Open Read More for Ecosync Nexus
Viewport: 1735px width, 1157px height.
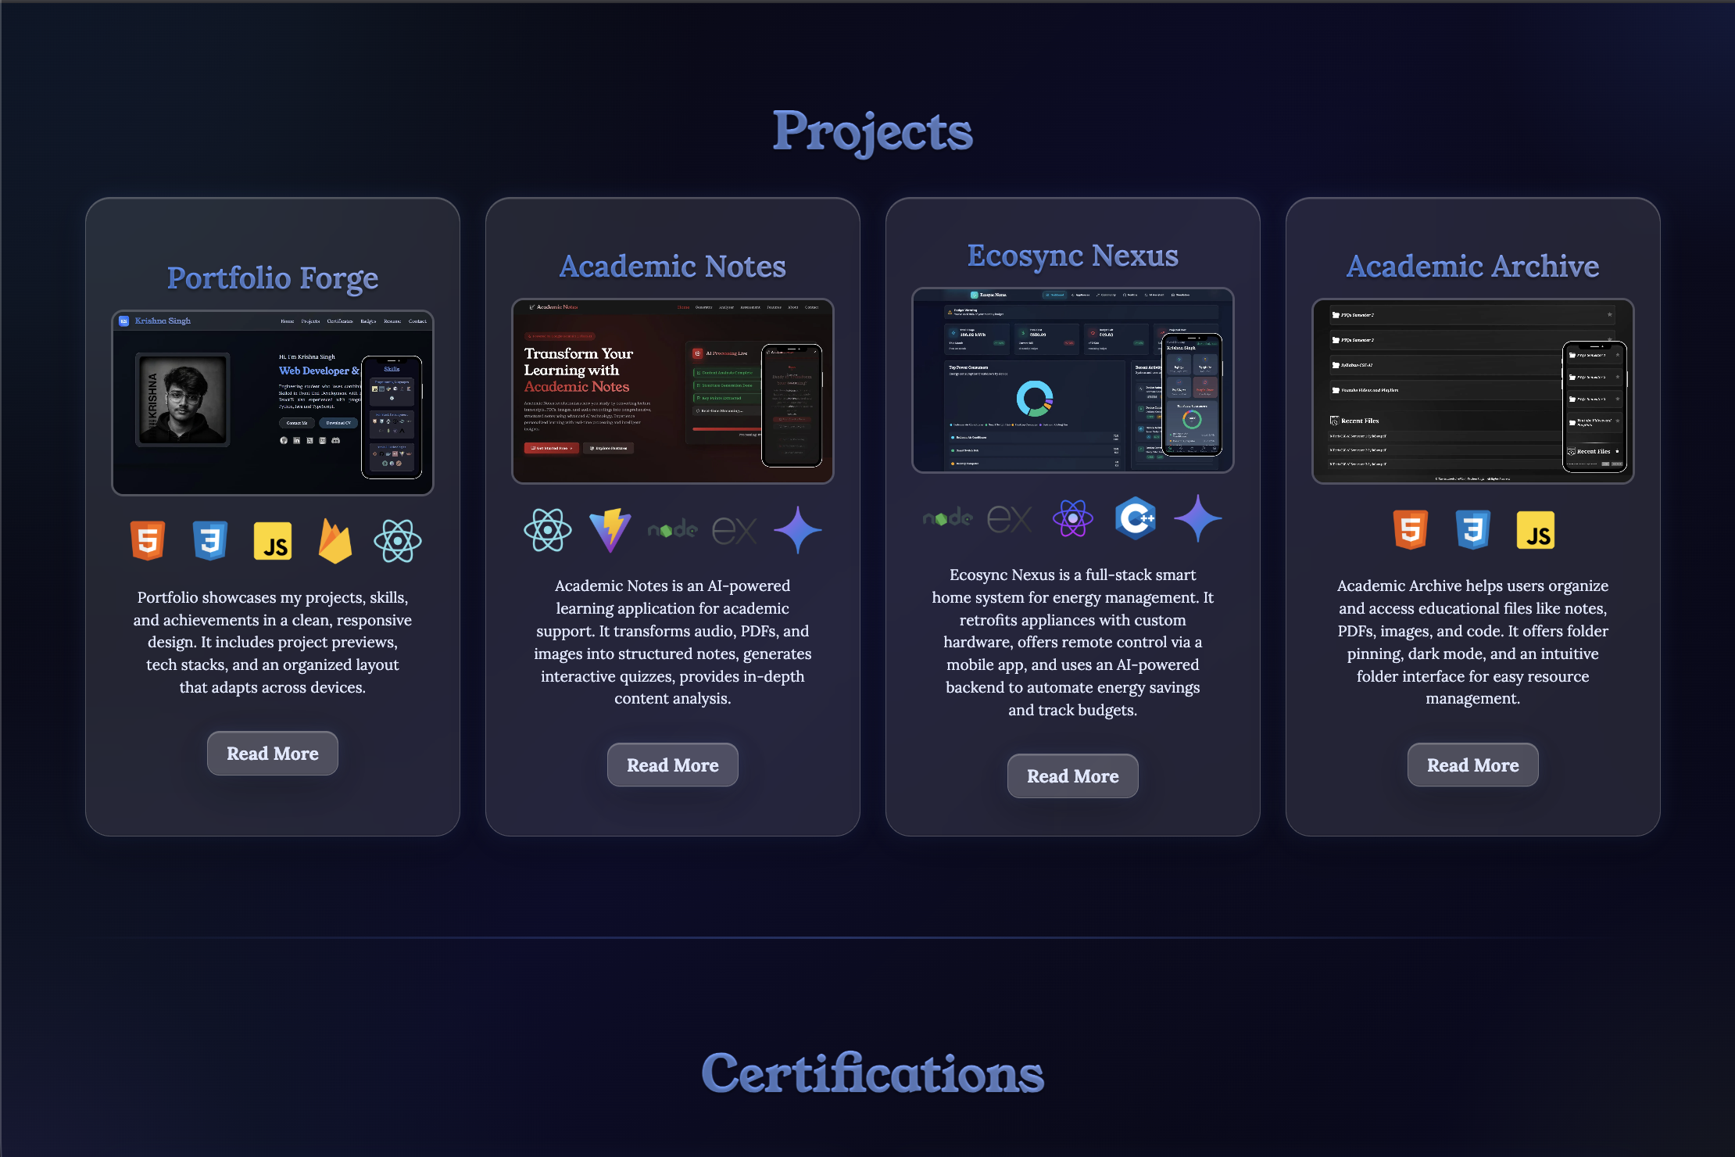pyautogui.click(x=1072, y=776)
